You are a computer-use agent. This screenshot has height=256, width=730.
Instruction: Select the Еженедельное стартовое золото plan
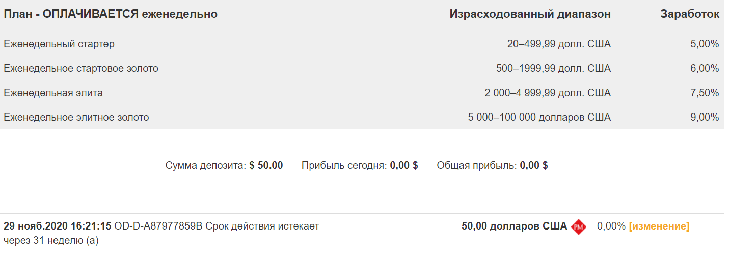pyautogui.click(x=81, y=69)
